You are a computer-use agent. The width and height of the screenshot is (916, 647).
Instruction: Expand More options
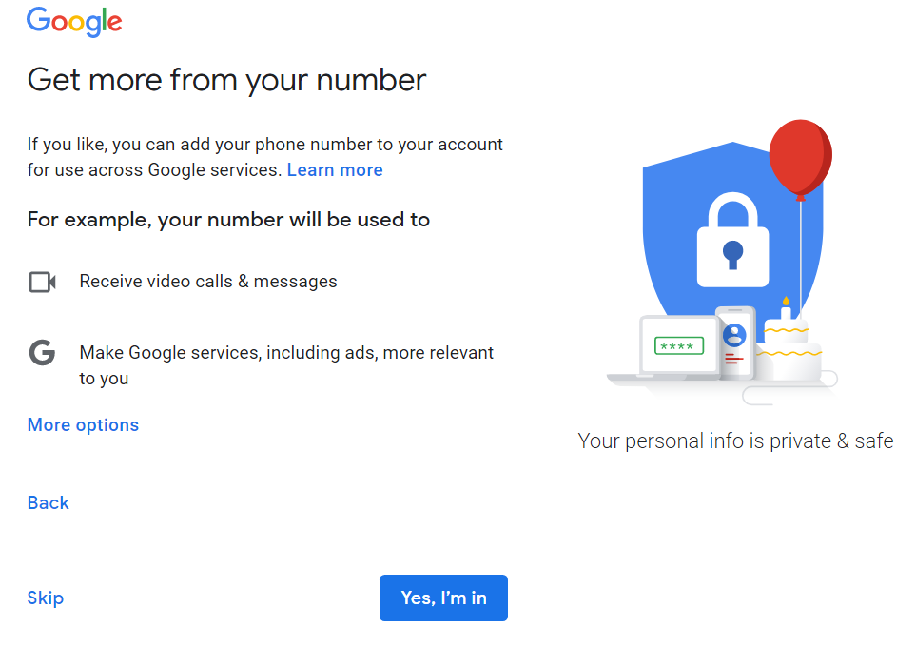(x=83, y=424)
